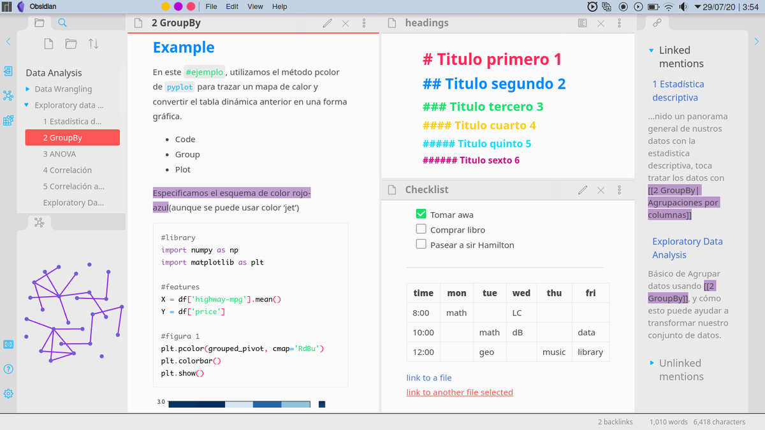Open the File menu
The height and width of the screenshot is (430, 765).
211,6
